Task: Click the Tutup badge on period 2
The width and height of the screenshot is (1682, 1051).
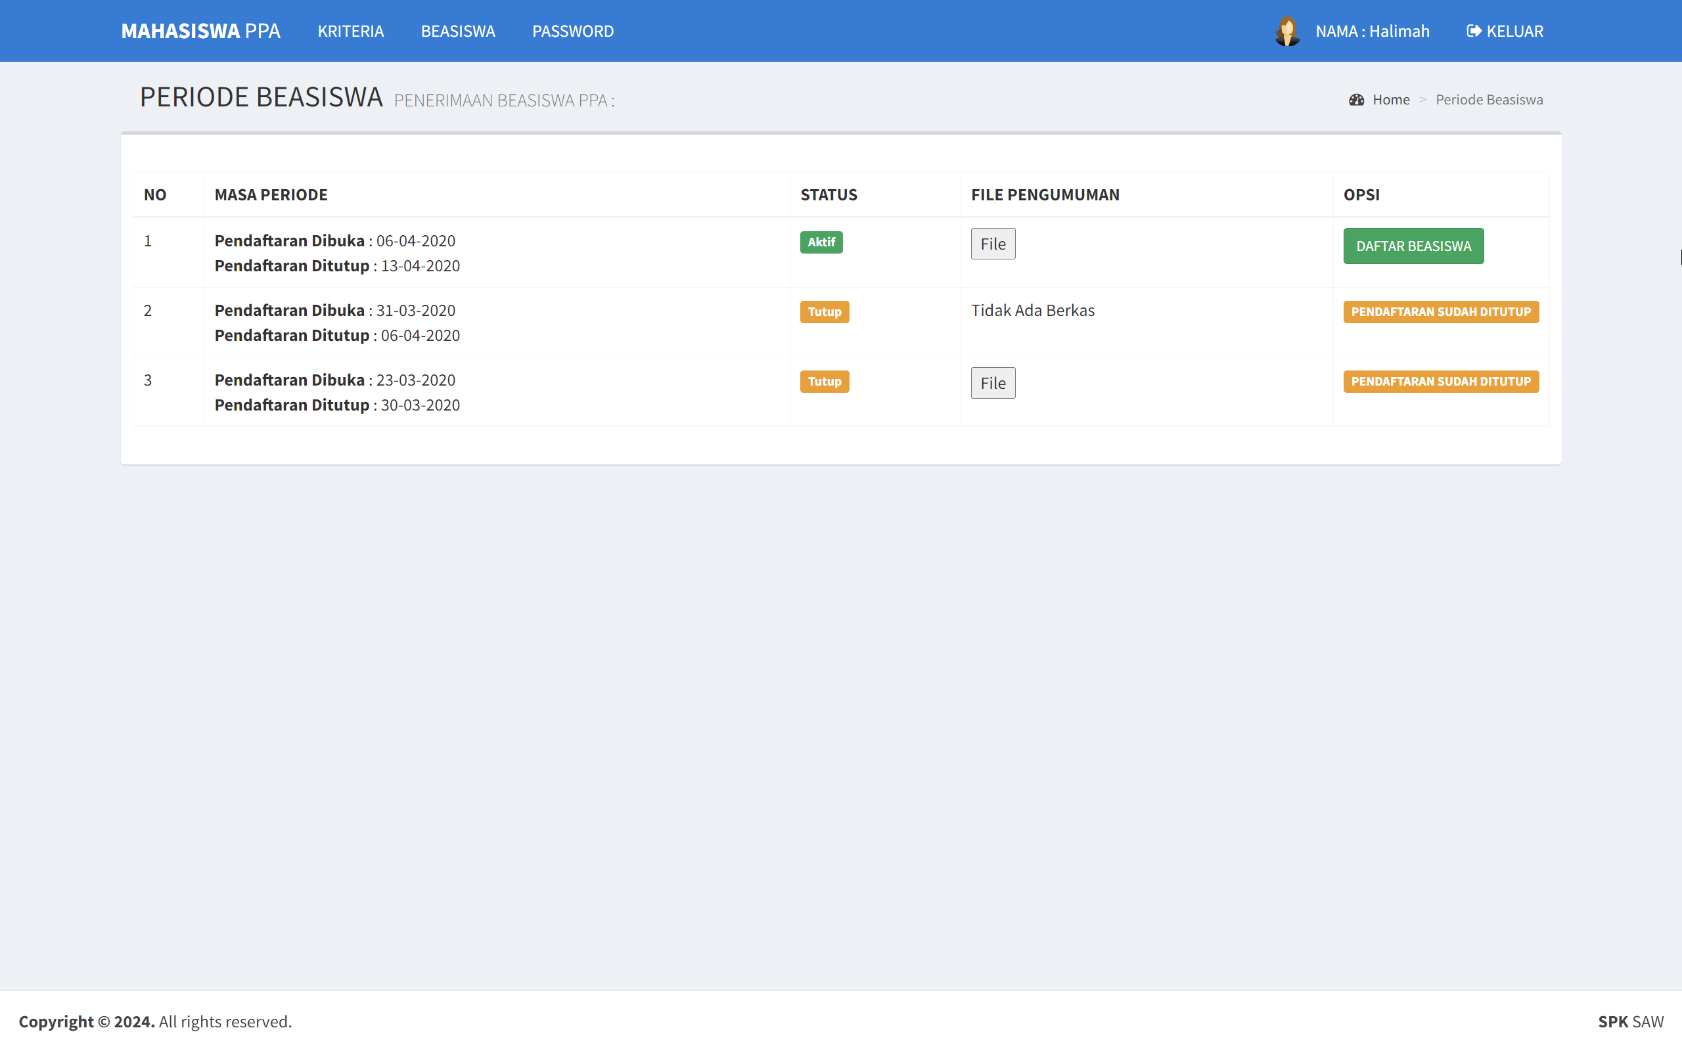Action: click(825, 312)
